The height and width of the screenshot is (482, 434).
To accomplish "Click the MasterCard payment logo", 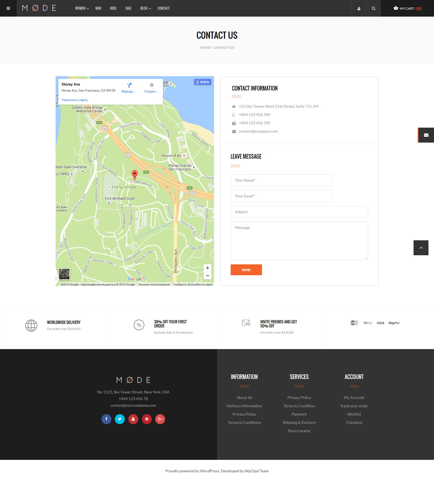I will [x=354, y=323].
